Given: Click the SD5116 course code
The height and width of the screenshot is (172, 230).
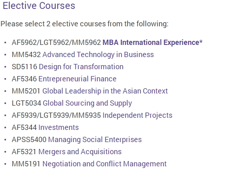Looking at the screenshot, I should point(25,67).
